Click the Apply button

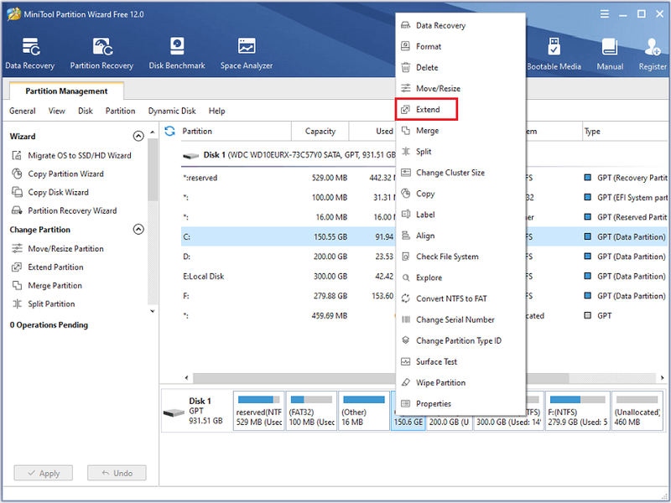point(44,473)
